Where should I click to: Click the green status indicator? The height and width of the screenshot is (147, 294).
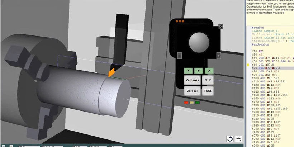(x=197, y=103)
